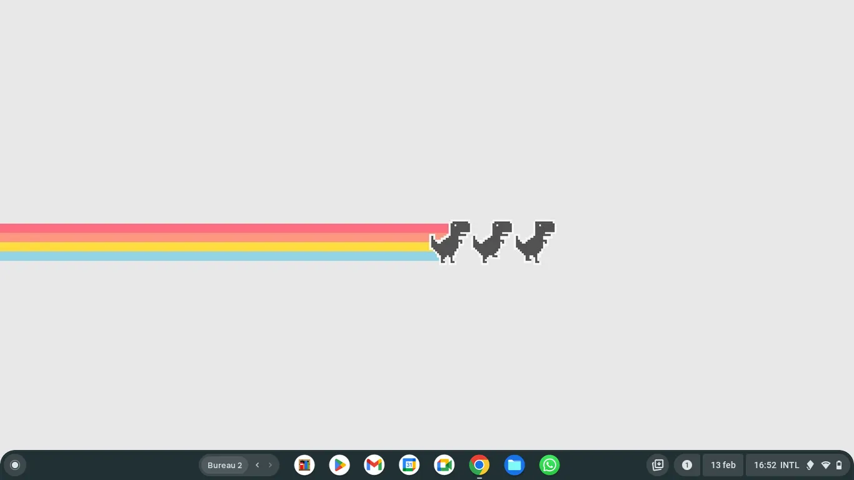Viewport: 854px width, 480px height.
Task: Open quick settings via the 16:52 clock
Action: (765, 465)
